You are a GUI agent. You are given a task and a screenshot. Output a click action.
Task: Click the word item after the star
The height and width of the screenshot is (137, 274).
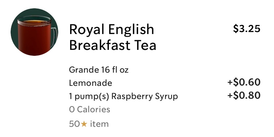click(x=100, y=124)
